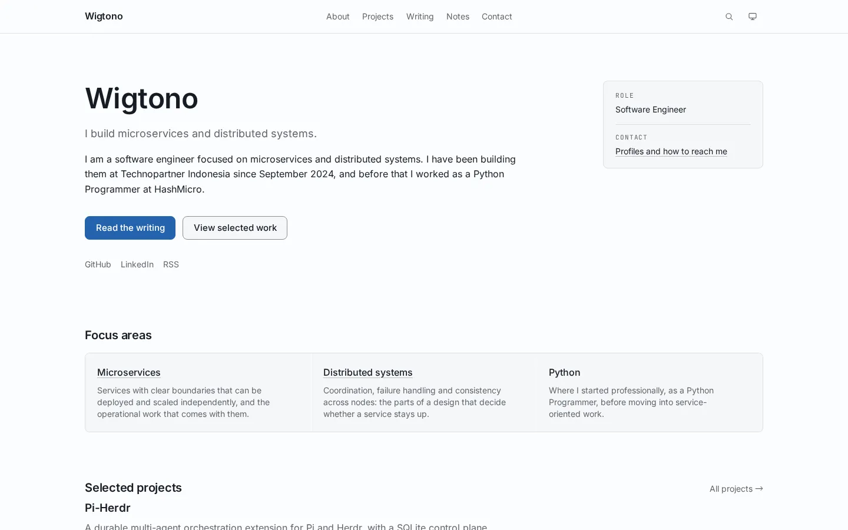
Task: Toggle the theme monitor icon
Action: (x=753, y=16)
